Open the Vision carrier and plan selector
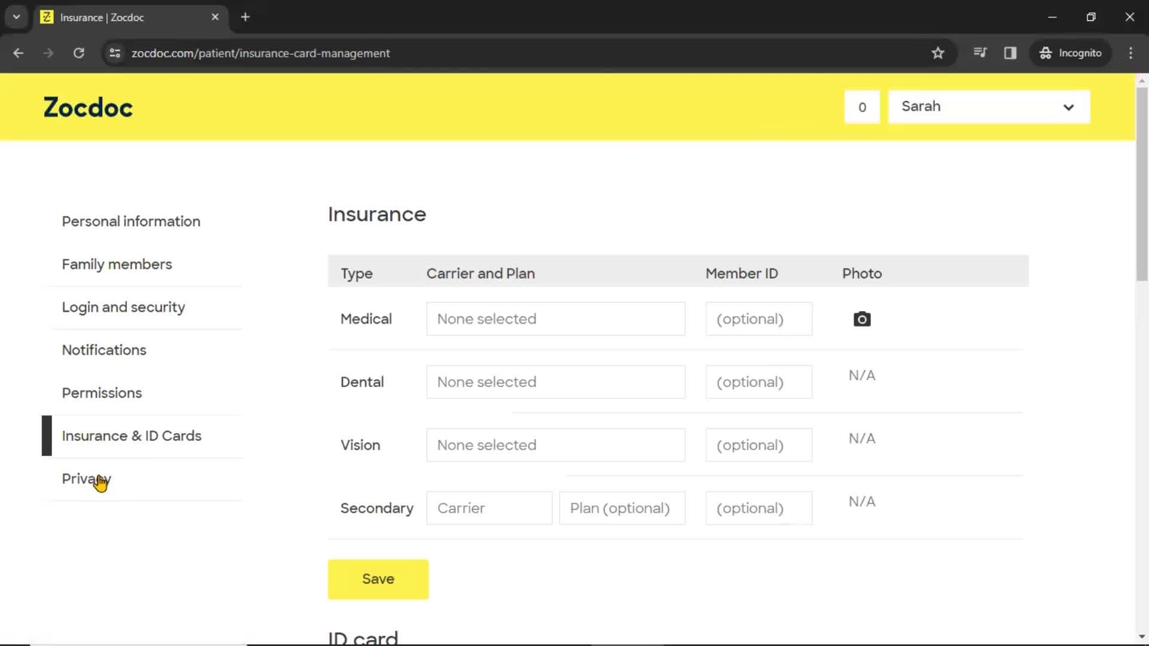The height and width of the screenshot is (646, 1149). [x=555, y=445]
